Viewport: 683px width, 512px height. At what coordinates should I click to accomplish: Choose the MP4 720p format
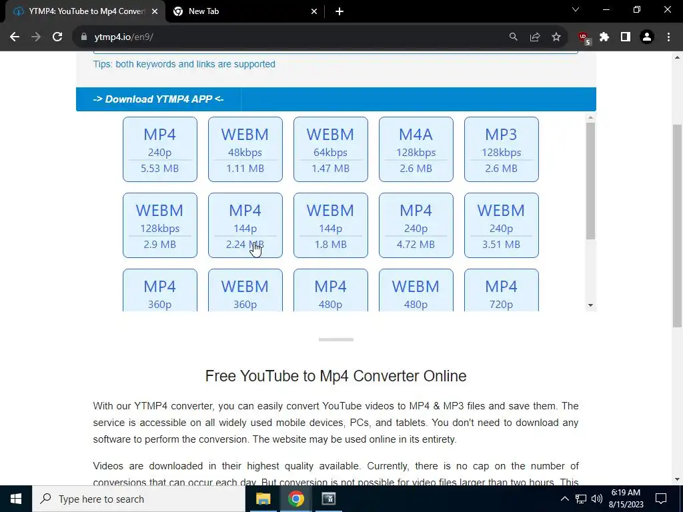(x=502, y=291)
